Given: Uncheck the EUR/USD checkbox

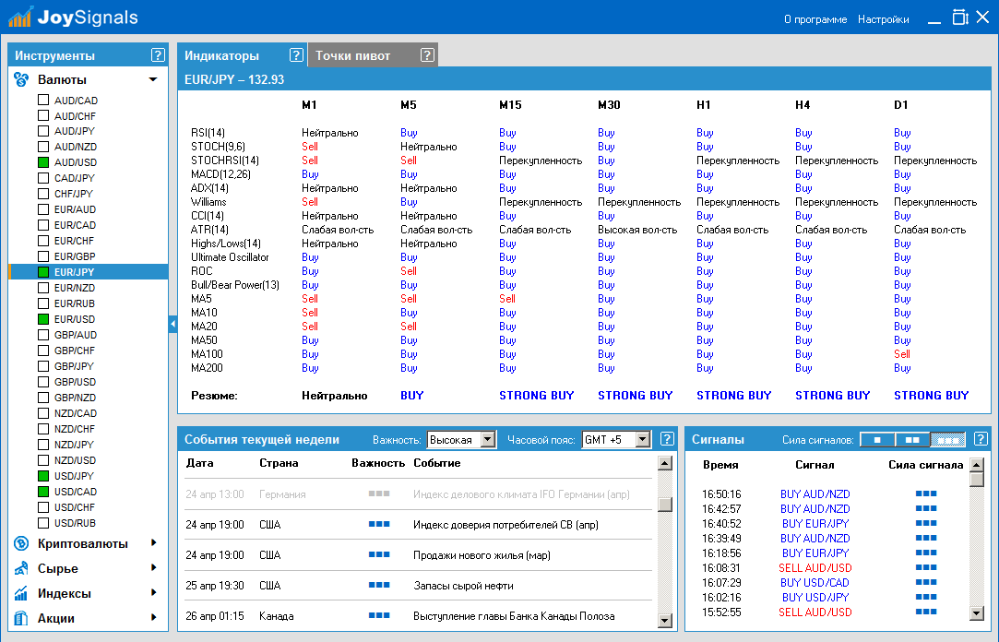Looking at the screenshot, I should 43,319.
